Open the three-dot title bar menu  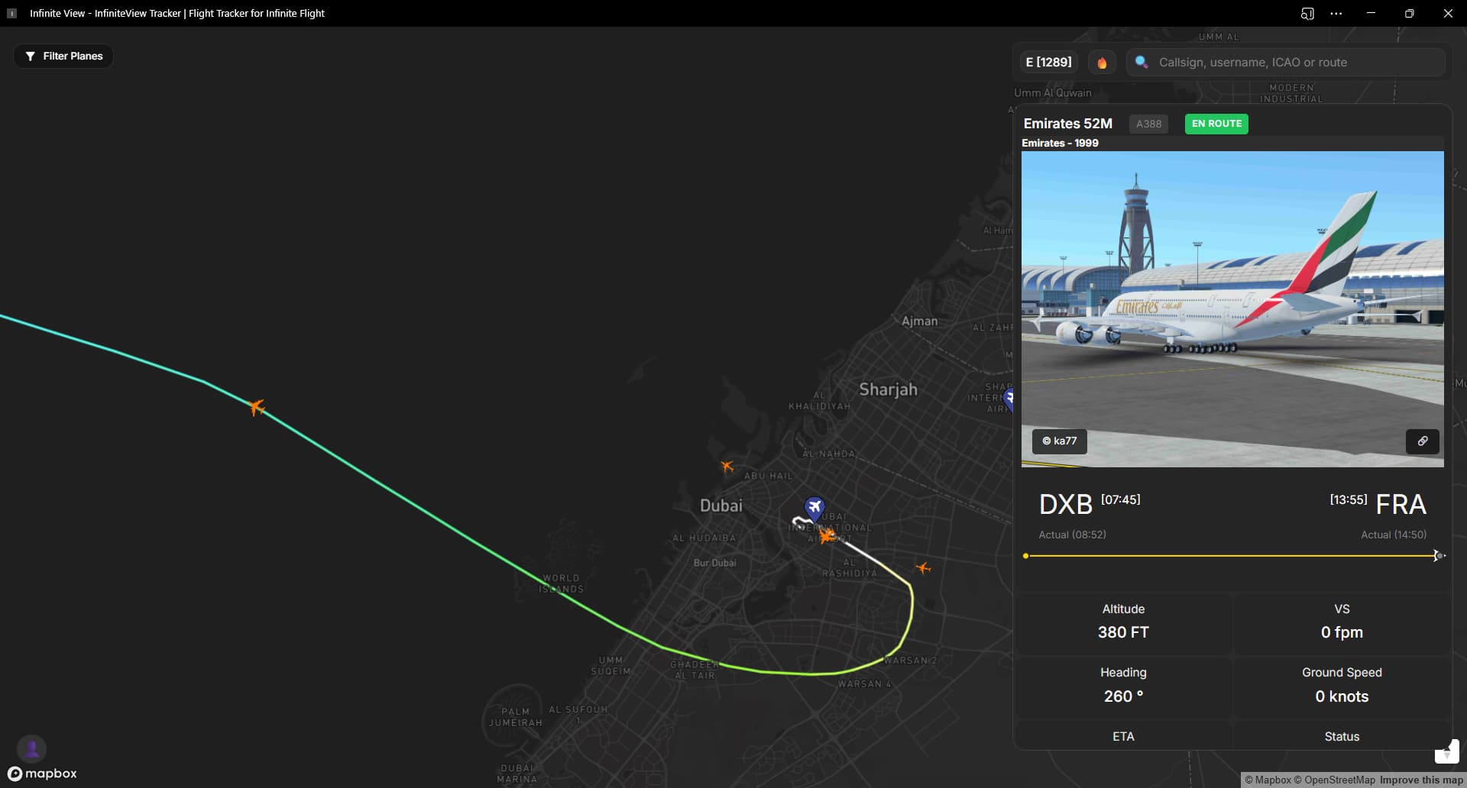pyautogui.click(x=1336, y=14)
